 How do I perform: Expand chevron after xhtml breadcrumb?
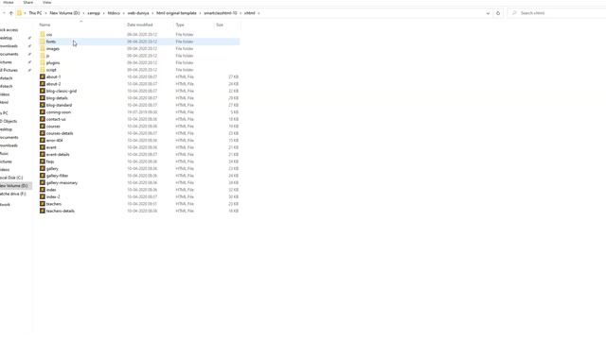(x=258, y=13)
